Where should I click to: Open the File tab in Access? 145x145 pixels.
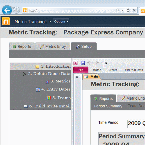(x=81, y=70)
